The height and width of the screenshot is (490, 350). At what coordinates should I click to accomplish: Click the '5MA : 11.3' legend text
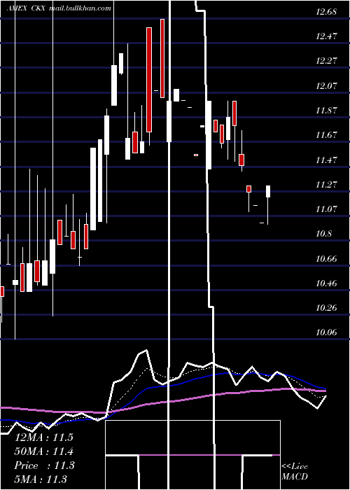[x=41, y=479]
